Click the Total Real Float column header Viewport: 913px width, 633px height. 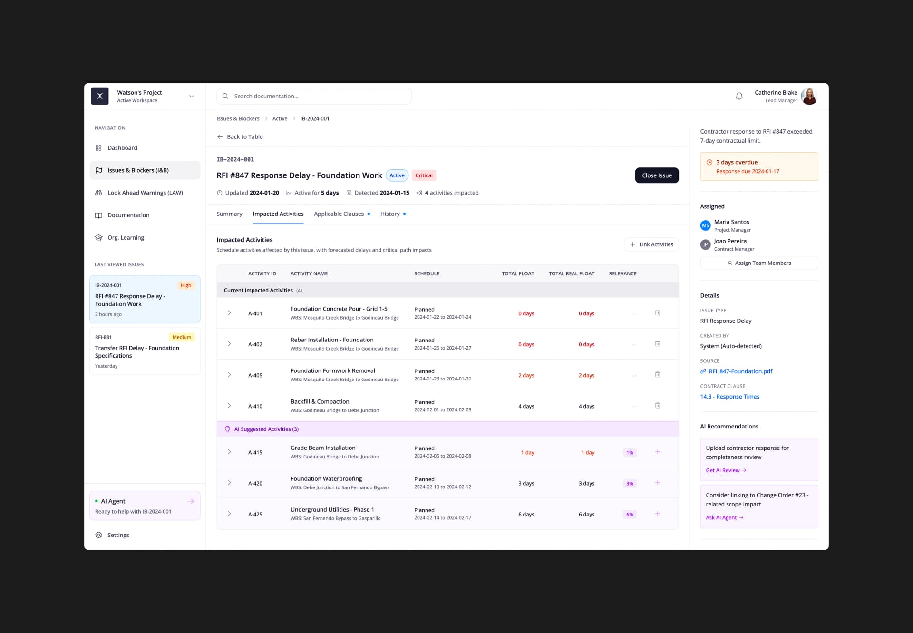pos(572,274)
